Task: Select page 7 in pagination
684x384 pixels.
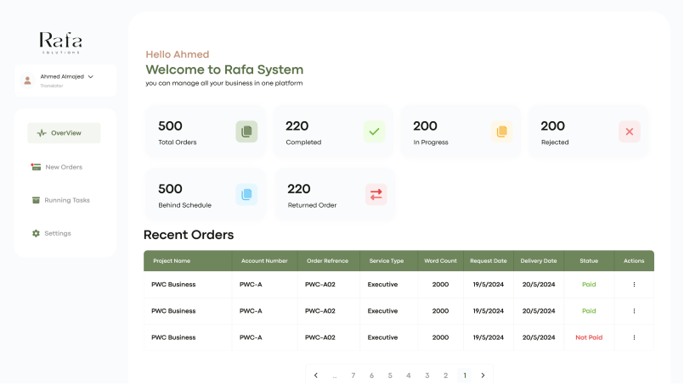Action: pos(353,376)
